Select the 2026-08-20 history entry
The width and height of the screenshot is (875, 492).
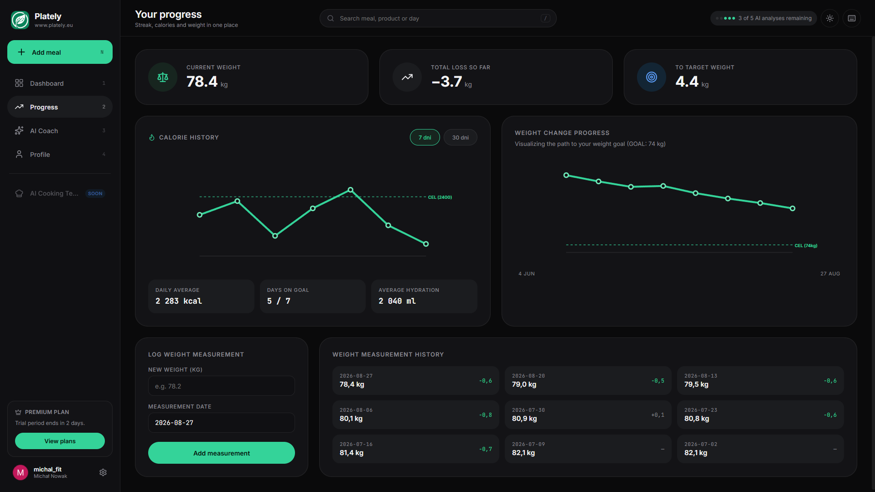pyautogui.click(x=588, y=380)
